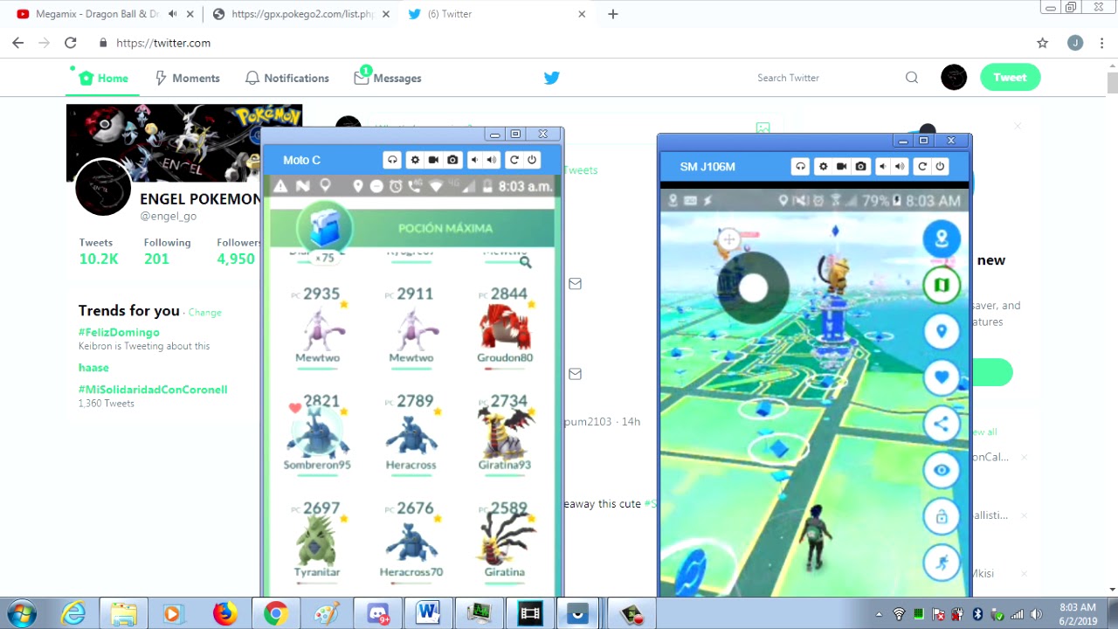The width and height of the screenshot is (1118, 629).
Task: Click the headset icon in Moto C toolbar
Action: pyautogui.click(x=392, y=160)
